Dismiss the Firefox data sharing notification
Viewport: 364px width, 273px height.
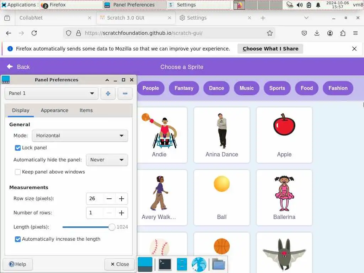[354, 49]
